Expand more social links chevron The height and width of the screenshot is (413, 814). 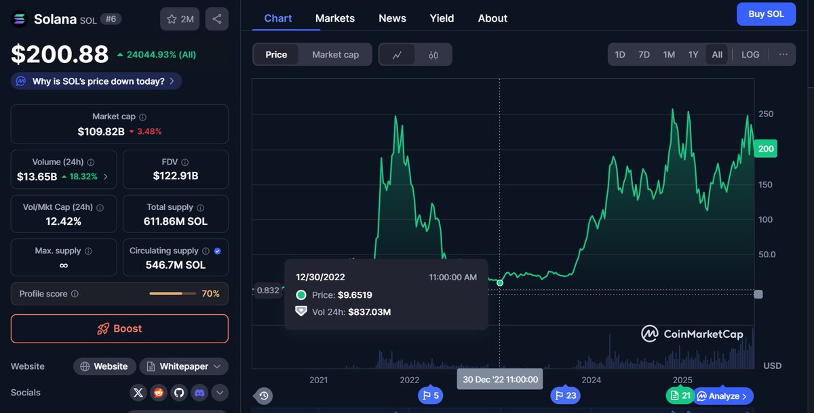point(220,392)
